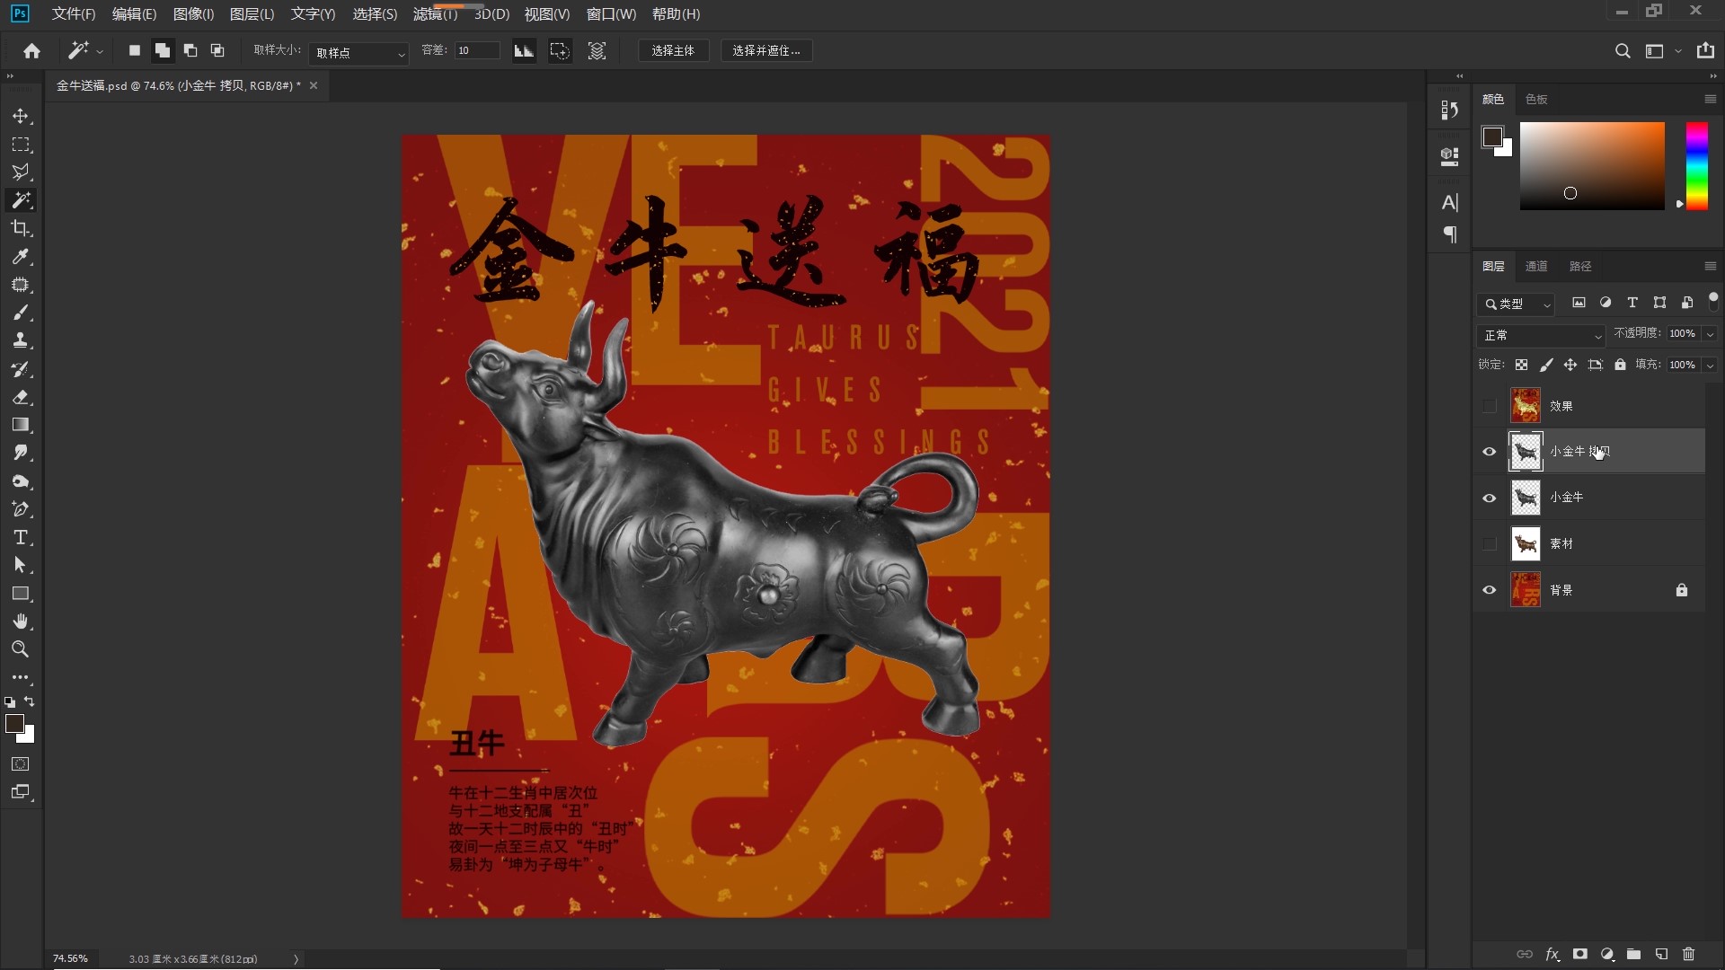Switch to the 通道 tab
The height and width of the screenshot is (970, 1725).
click(x=1536, y=267)
